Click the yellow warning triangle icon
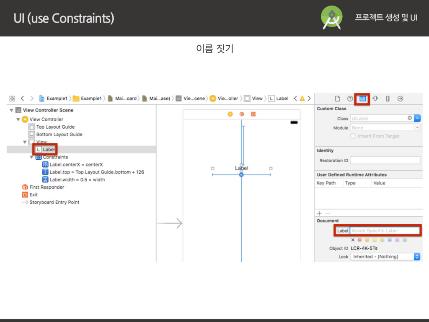Image resolution: width=429 pixels, height=322 pixels. pos(302,98)
